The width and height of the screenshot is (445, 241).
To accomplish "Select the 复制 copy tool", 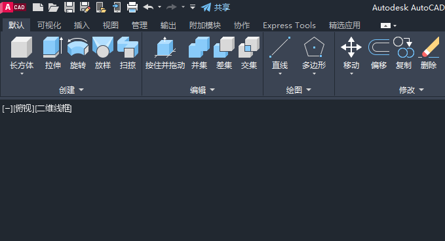I will click(404, 53).
